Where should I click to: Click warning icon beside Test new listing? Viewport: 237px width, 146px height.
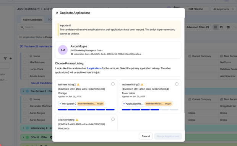[x=77, y=120]
